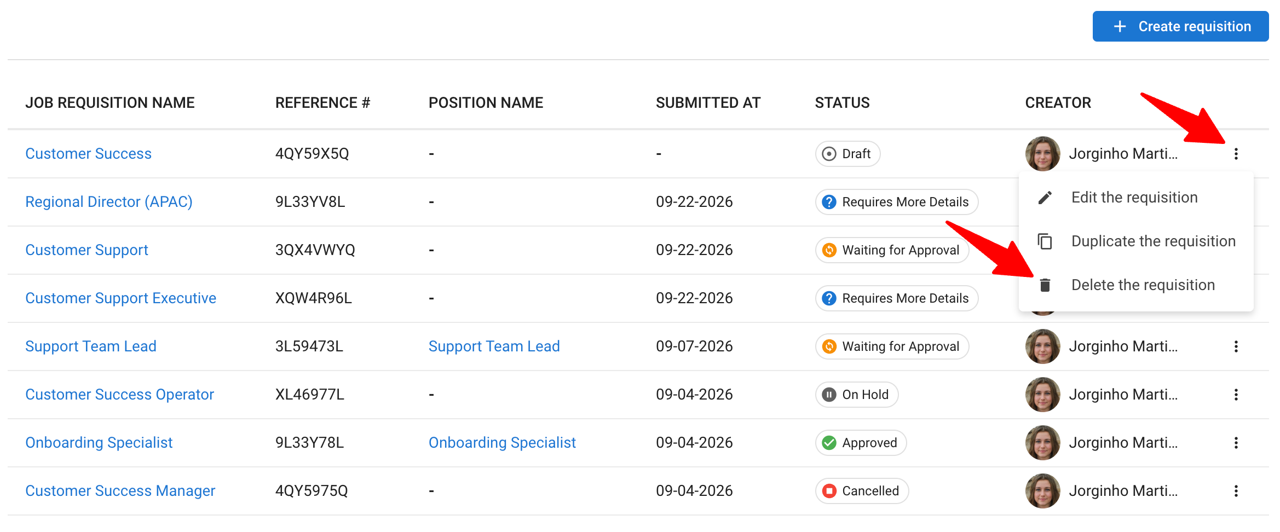
Task: Click reference number 4QY59X5Q
Action: click(312, 154)
